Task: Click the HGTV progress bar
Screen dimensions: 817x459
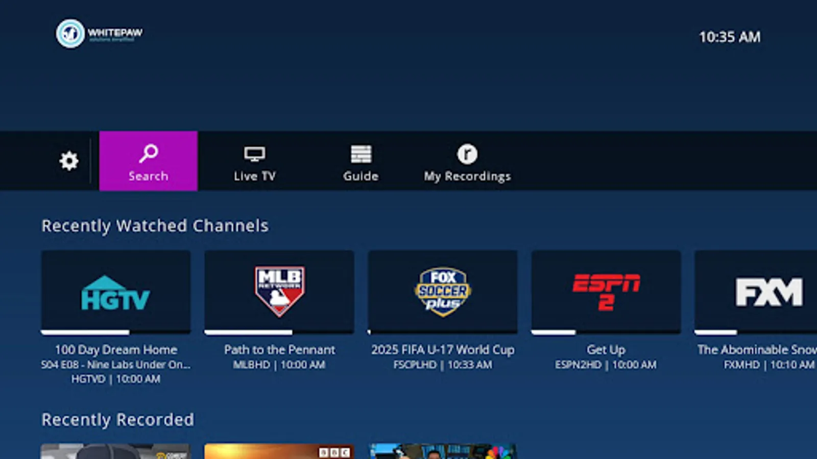Action: coord(116,333)
